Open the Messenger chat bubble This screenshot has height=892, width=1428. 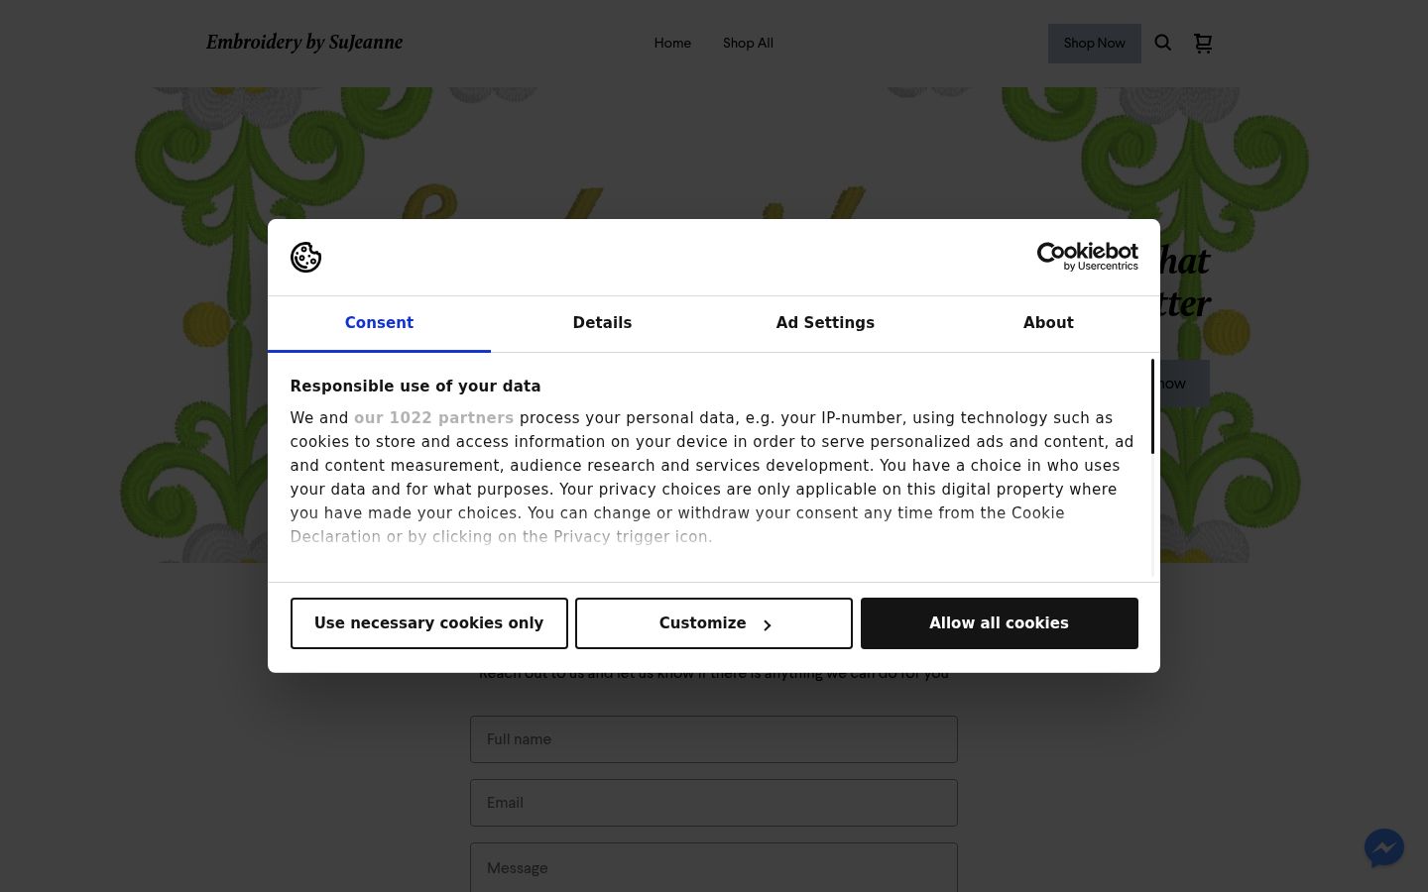point(1384,848)
